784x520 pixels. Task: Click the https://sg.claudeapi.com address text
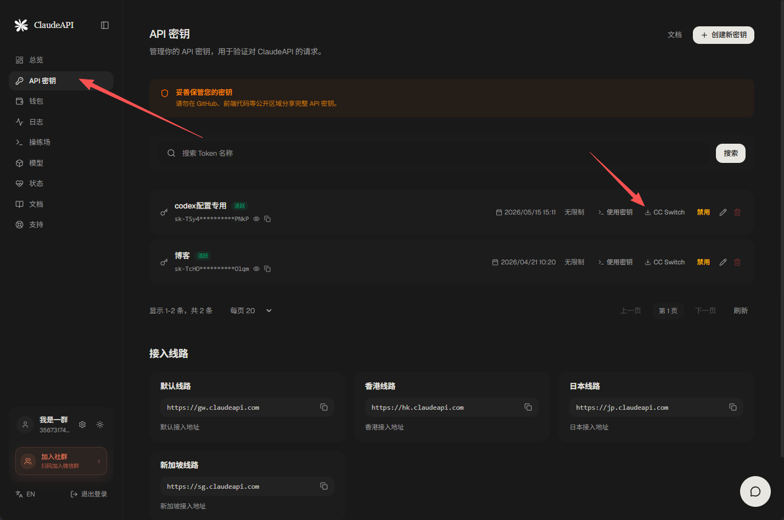coord(213,487)
